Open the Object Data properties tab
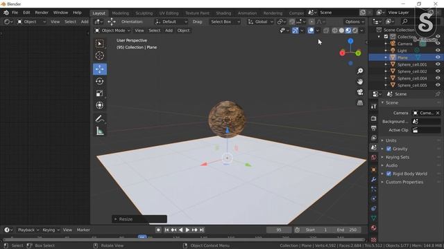444x249 pixels. (x=373, y=219)
